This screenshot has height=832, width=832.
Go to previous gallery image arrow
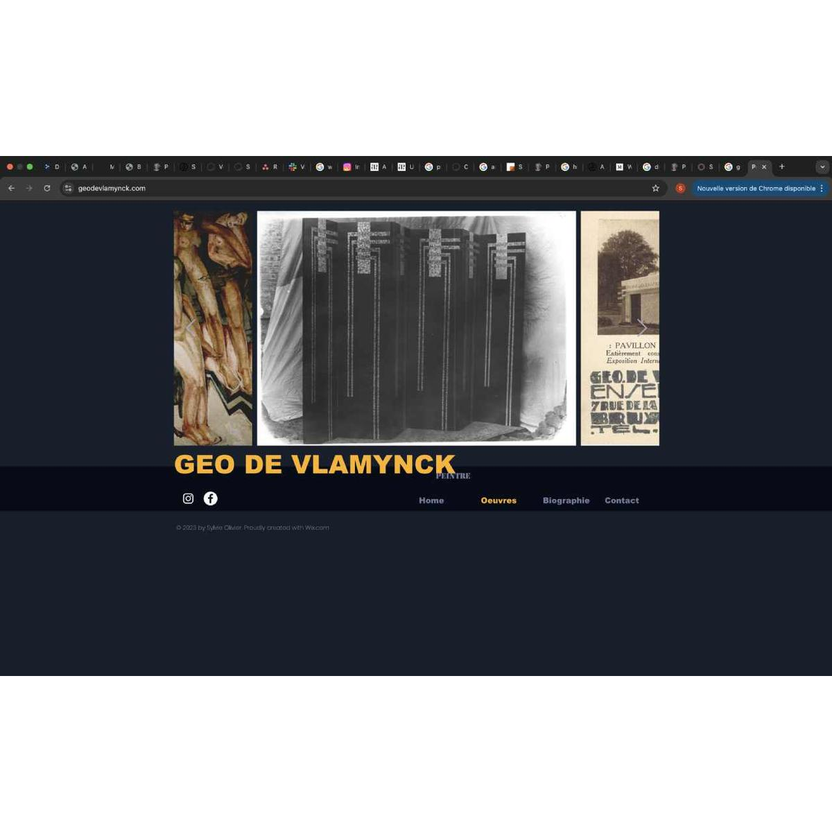point(191,327)
